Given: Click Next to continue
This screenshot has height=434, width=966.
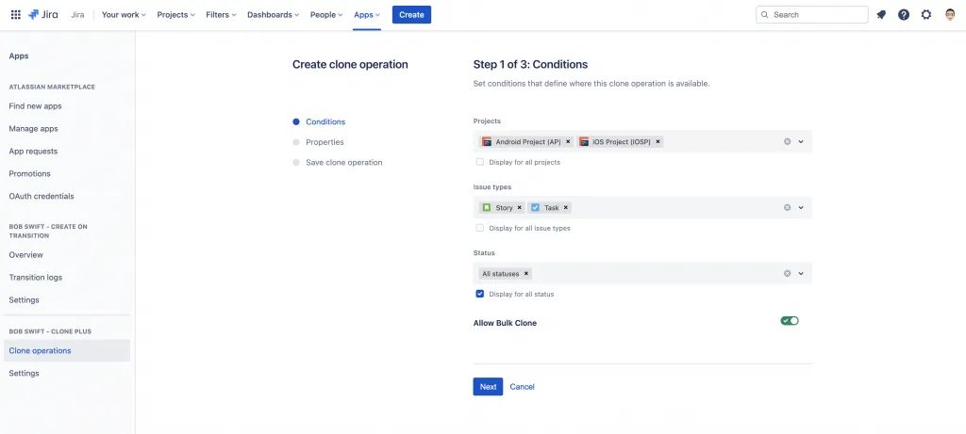Looking at the screenshot, I should (488, 387).
